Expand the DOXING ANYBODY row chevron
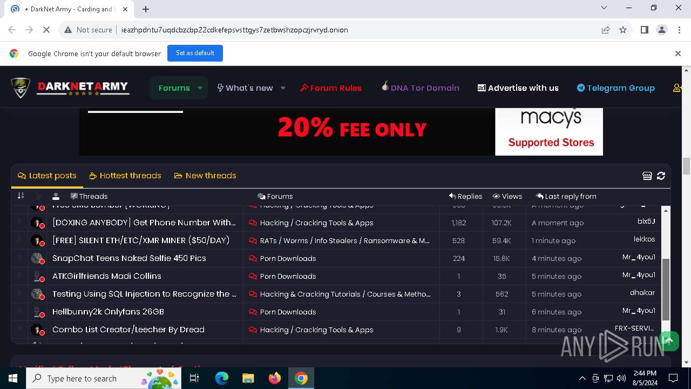 pyautogui.click(x=19, y=222)
